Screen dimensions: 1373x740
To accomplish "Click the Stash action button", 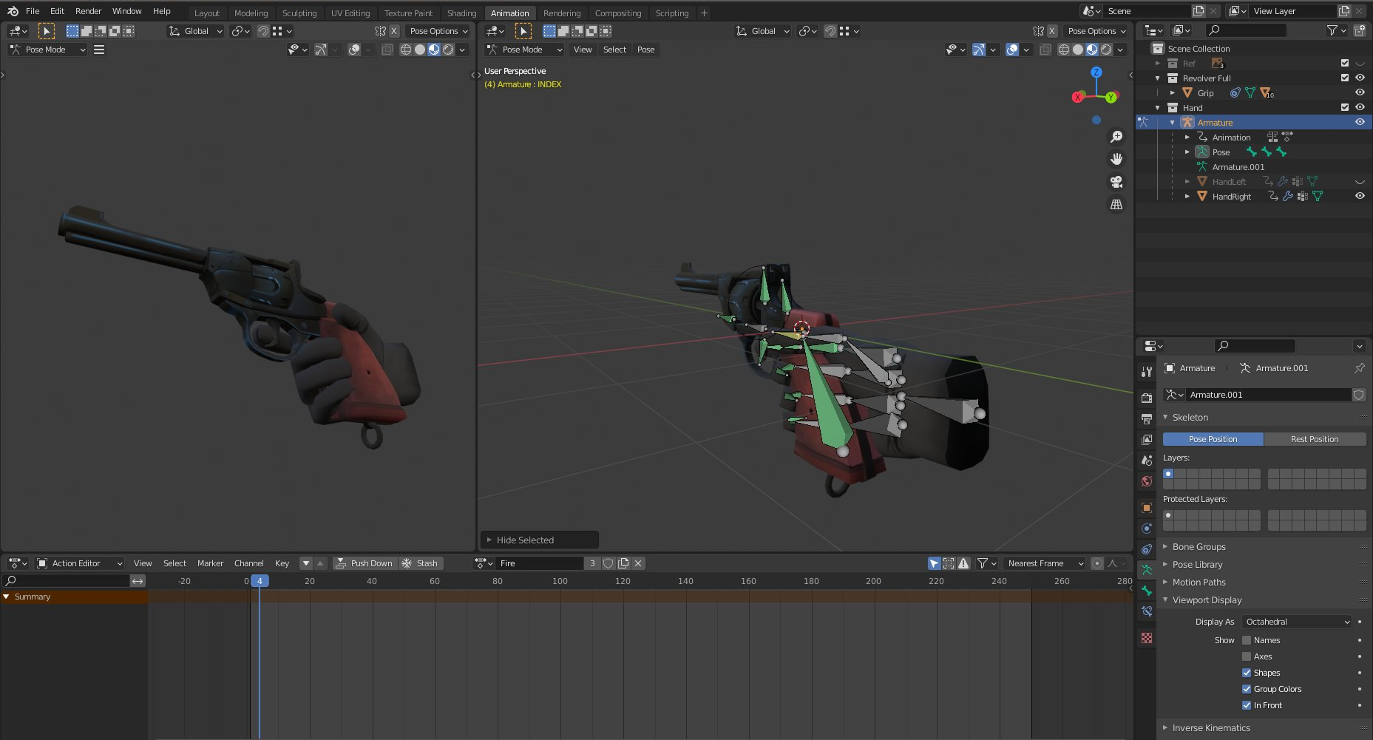I will (420, 563).
